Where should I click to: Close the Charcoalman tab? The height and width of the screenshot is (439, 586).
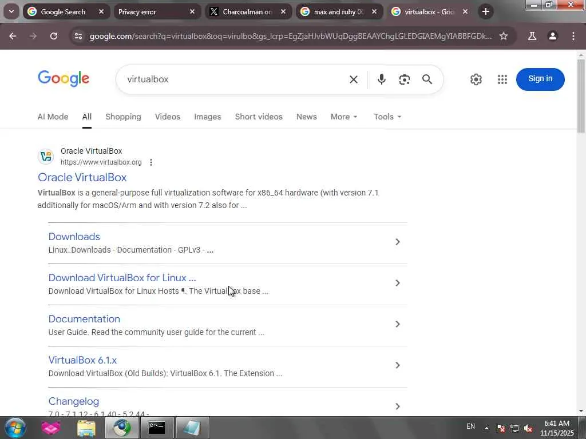283,11
